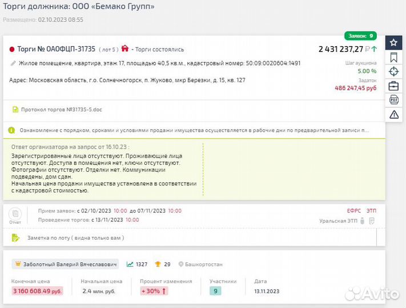Open the Отчет report icon
Viewport: 406px width, 308px height.
[x=15, y=215]
